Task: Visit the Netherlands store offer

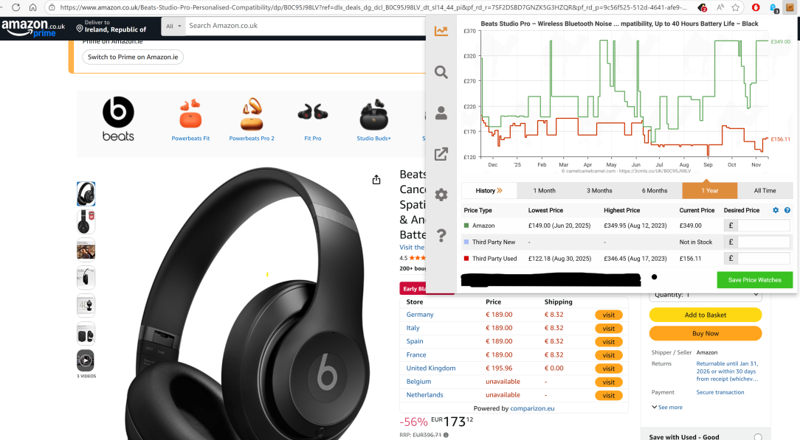Action: (x=609, y=395)
